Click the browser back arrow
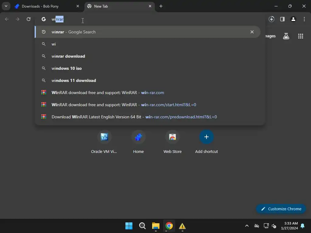311x233 pixels. [x=7, y=19]
